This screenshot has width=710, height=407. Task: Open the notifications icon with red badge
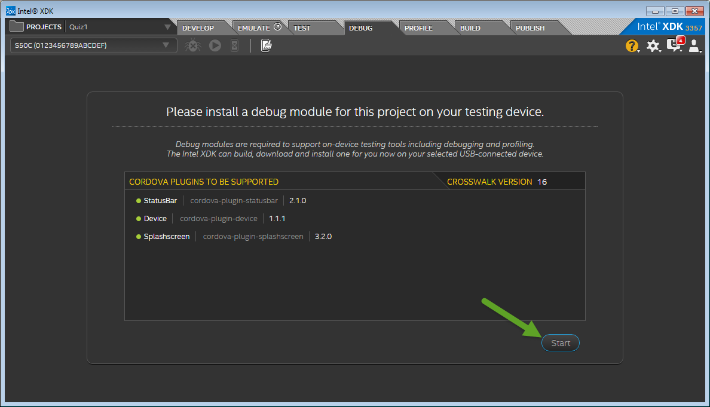tap(675, 45)
